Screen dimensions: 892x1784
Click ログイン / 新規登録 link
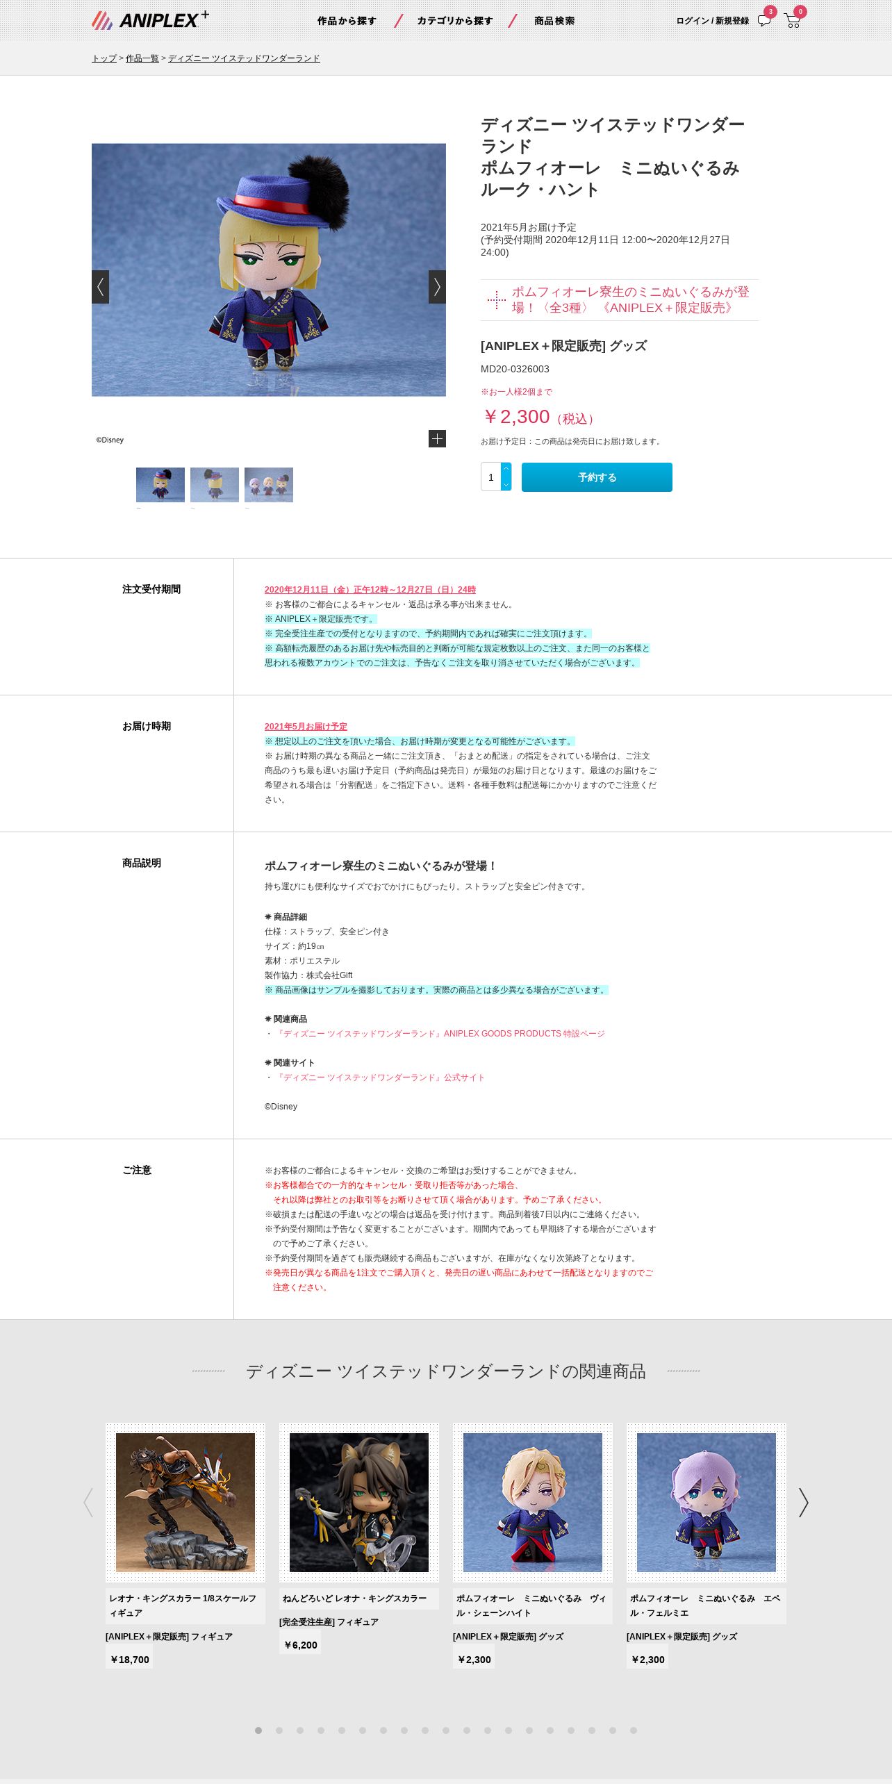tap(712, 21)
